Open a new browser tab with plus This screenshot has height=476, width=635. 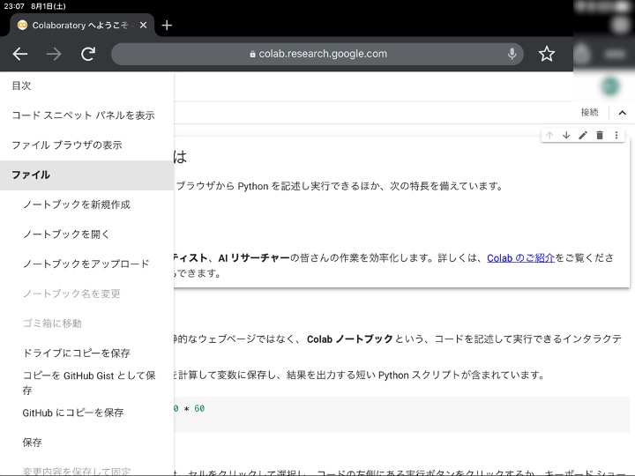(x=167, y=25)
